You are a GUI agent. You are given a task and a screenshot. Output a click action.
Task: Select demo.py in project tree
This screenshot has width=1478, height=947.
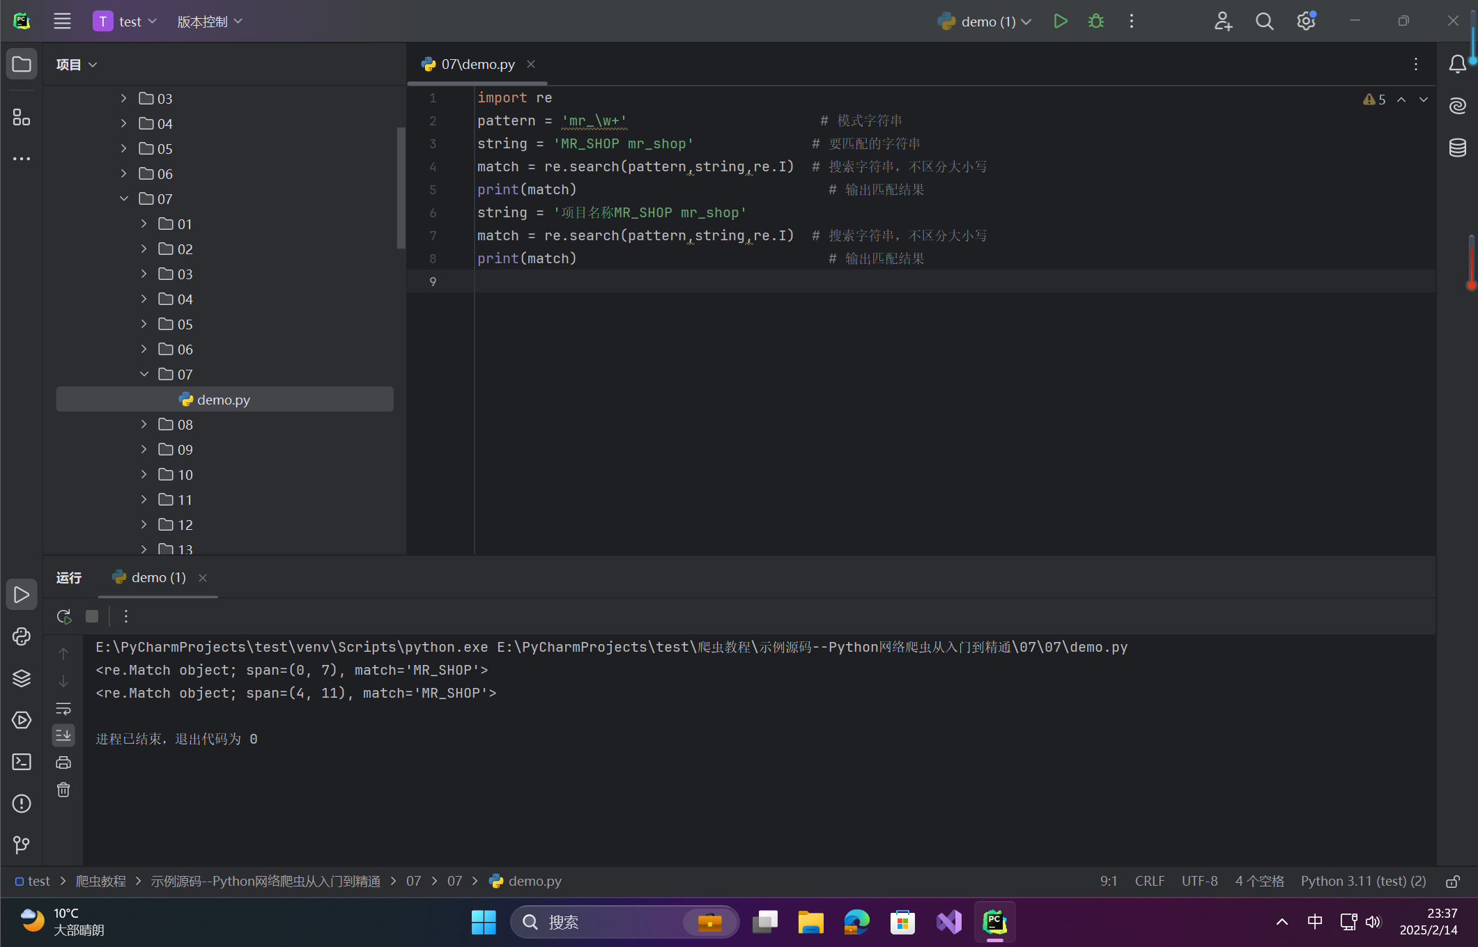pyautogui.click(x=224, y=399)
